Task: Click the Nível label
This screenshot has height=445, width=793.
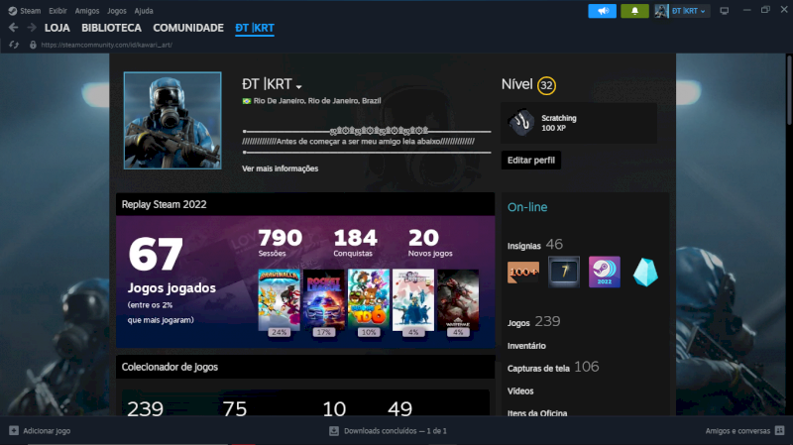Action: pyautogui.click(x=516, y=84)
